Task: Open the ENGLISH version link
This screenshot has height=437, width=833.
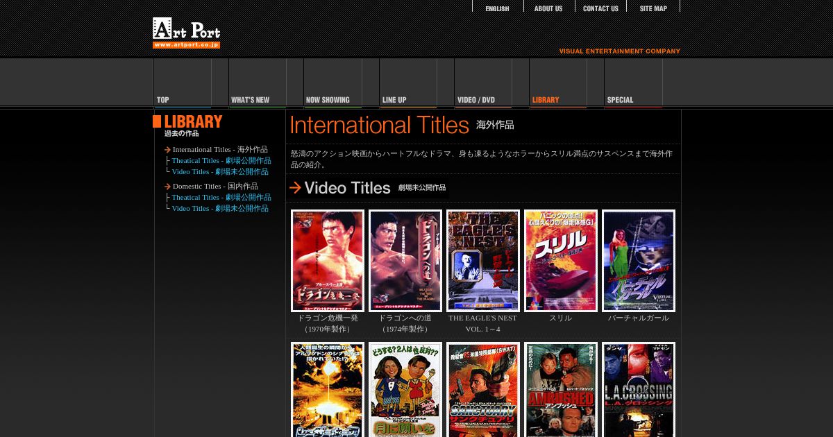Action: point(497,8)
